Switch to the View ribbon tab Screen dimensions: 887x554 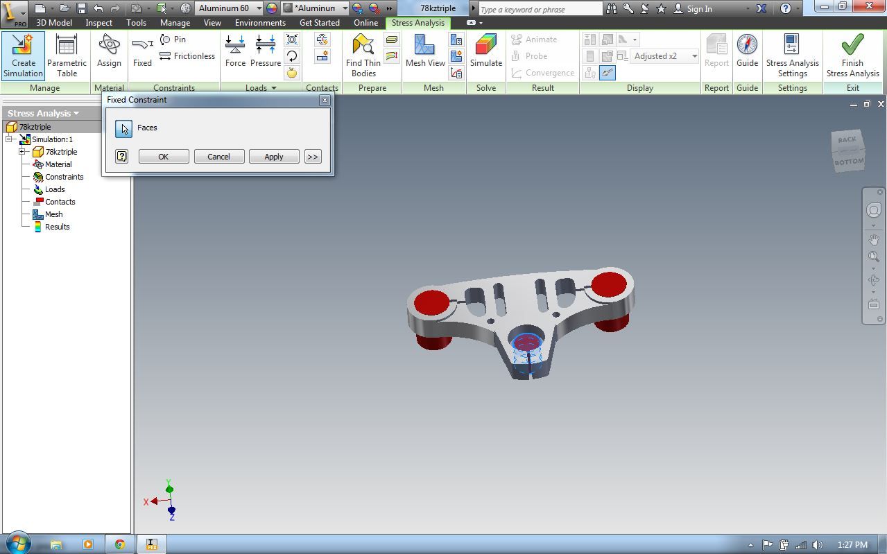point(212,22)
